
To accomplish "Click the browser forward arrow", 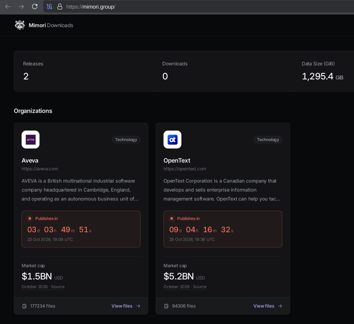I will tap(21, 7).
